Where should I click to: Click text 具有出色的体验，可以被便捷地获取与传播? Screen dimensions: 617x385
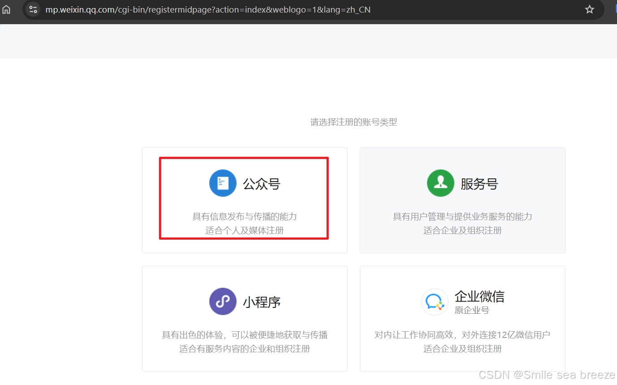point(245,335)
